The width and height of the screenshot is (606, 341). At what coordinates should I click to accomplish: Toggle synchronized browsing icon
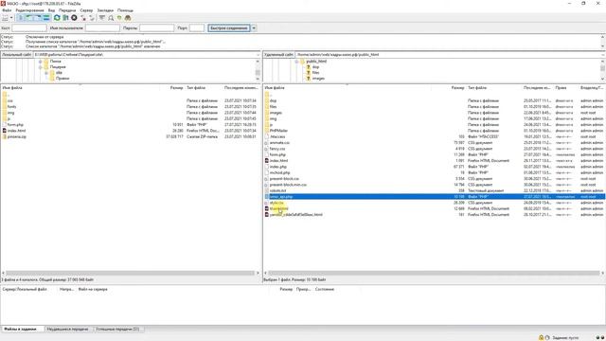click(119, 18)
